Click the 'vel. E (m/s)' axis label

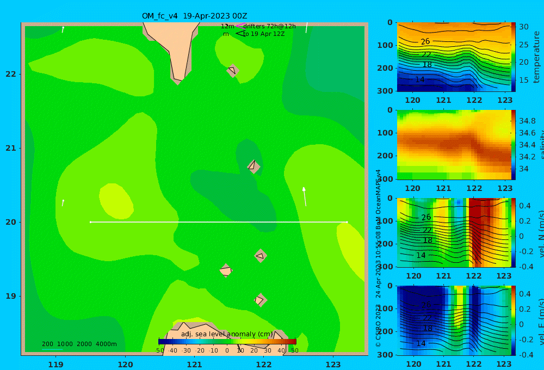tap(541, 322)
